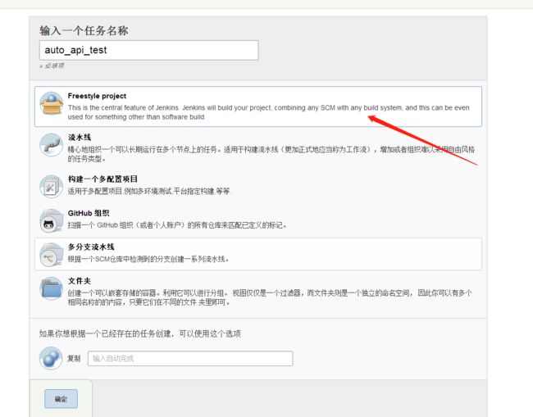The width and height of the screenshot is (533, 417).
Task: Click description 根据一个SCM仓库中检测到的分支
Action: tap(148, 259)
